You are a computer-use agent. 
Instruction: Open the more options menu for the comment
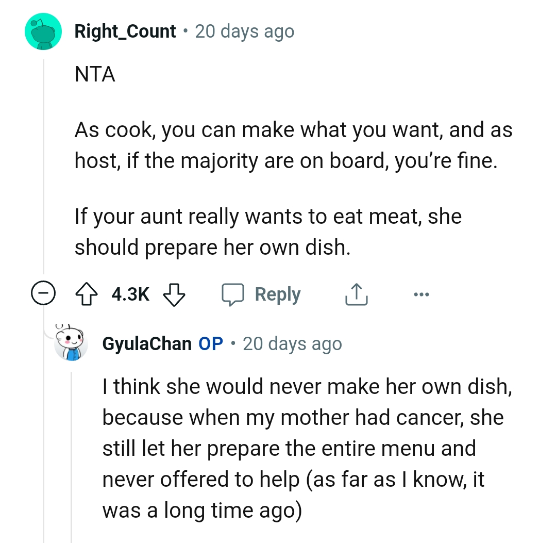(422, 294)
